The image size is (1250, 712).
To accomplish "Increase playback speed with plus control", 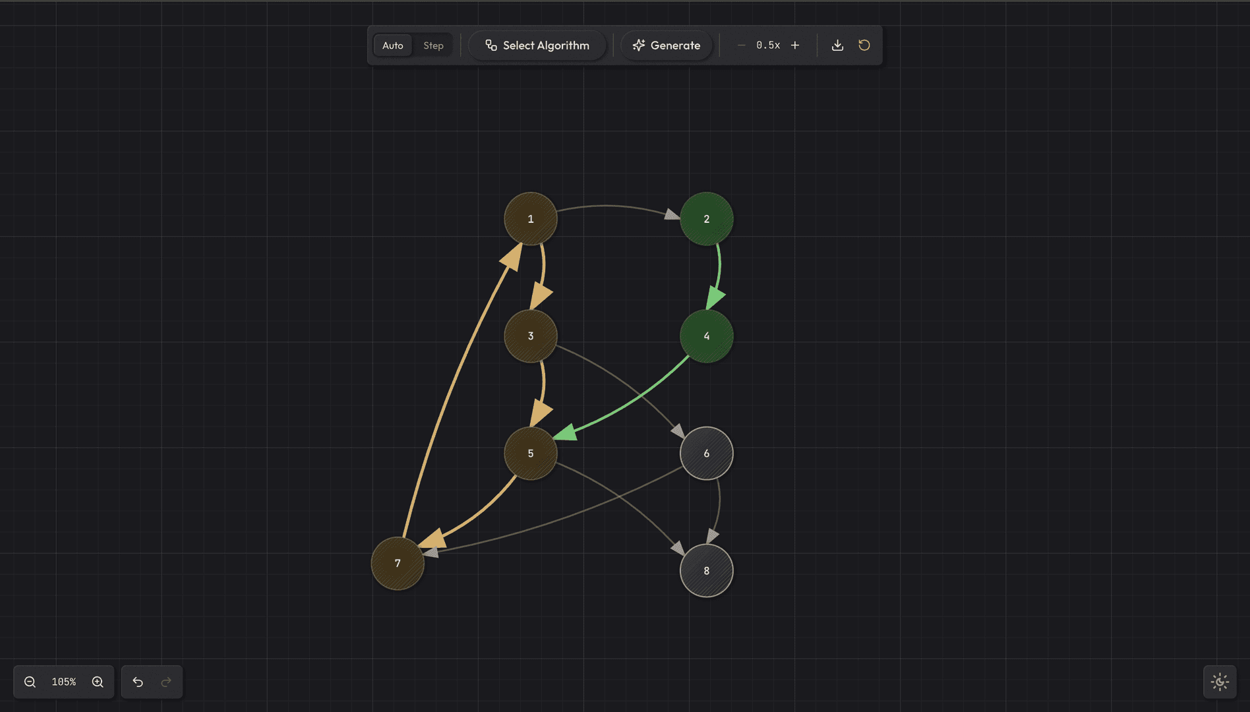I will coord(795,45).
